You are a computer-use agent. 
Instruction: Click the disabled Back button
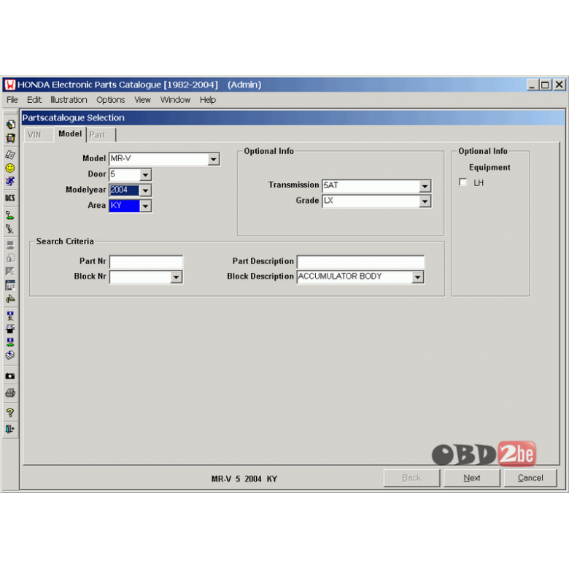[x=411, y=478]
